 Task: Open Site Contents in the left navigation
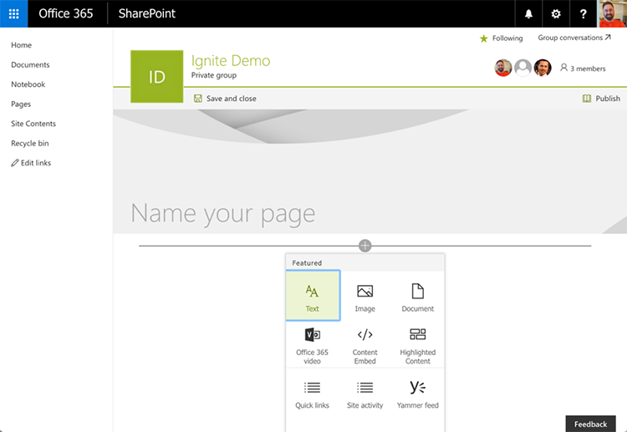click(33, 124)
